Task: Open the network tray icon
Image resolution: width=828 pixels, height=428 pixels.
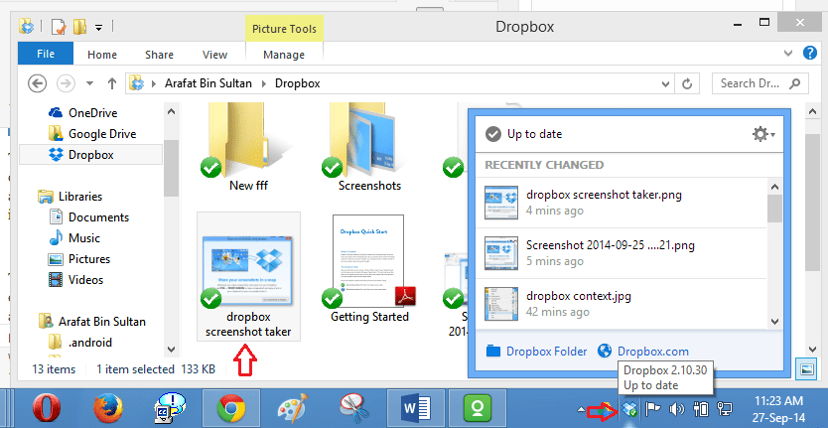Action: (724, 408)
